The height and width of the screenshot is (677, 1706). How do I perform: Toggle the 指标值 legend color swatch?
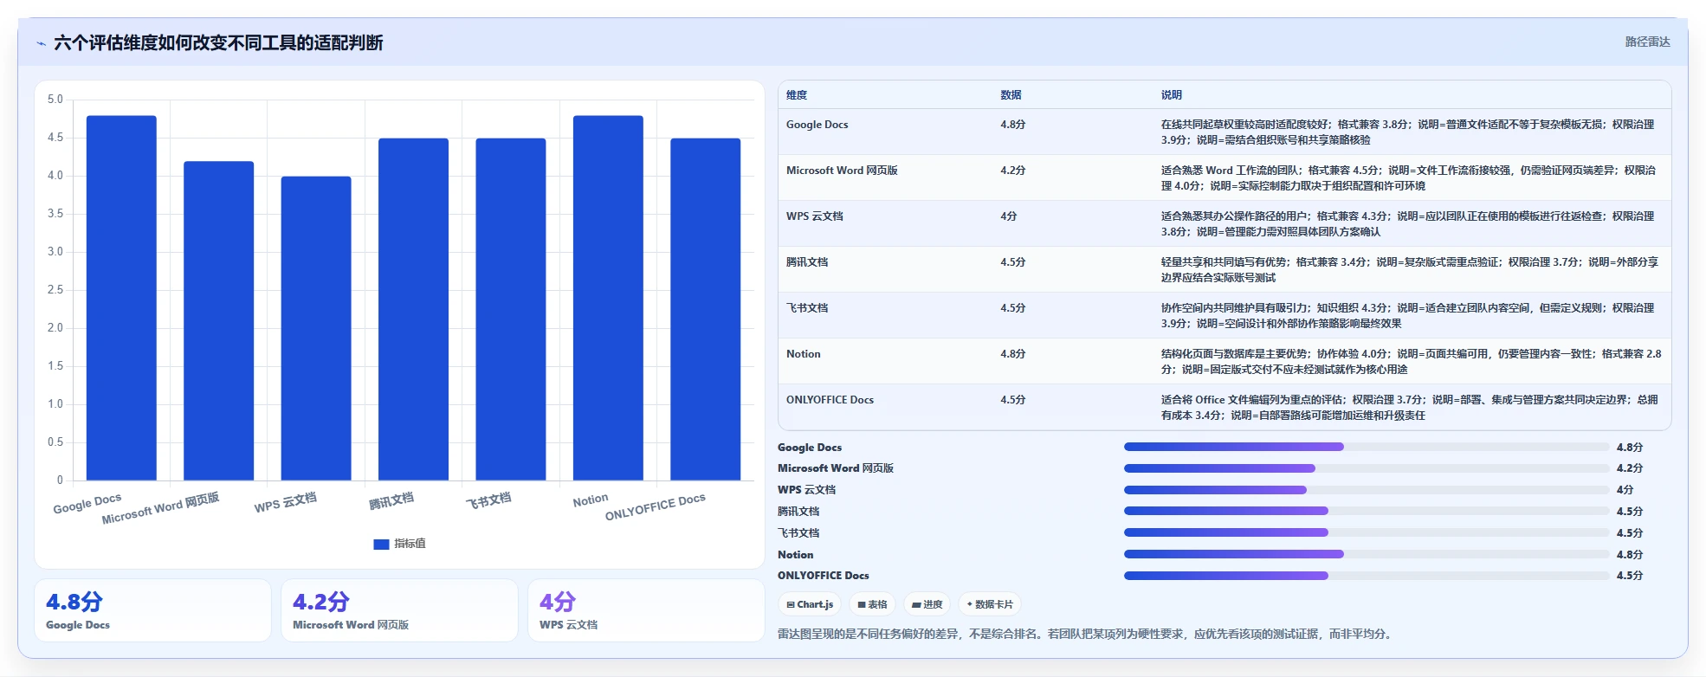[x=381, y=545]
